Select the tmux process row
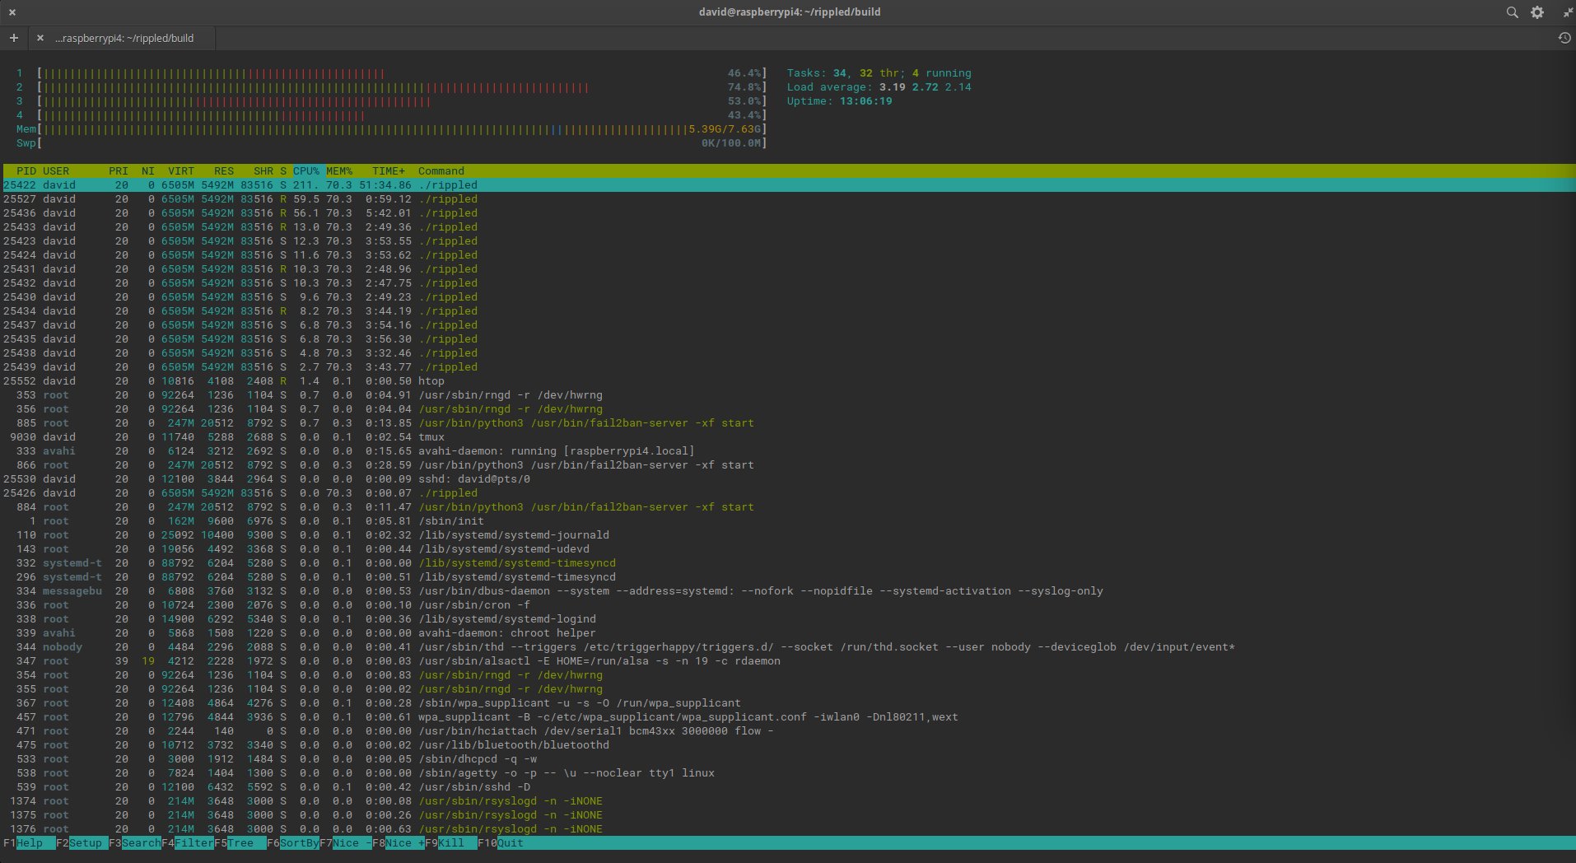The width and height of the screenshot is (1576, 863). [788, 437]
